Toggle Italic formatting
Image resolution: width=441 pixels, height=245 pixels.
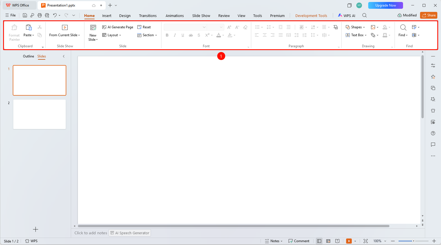pyautogui.click(x=175, y=35)
